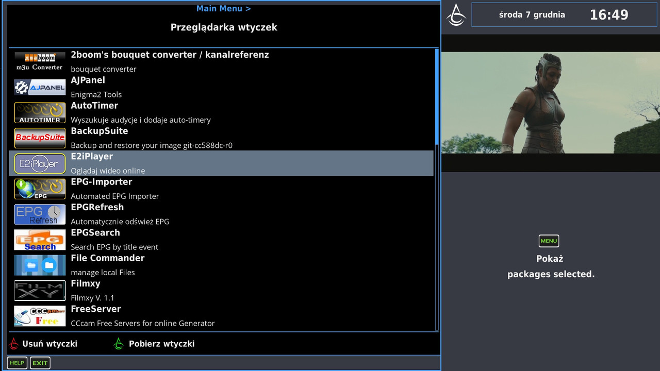Click the live TV preview picture
This screenshot has width=660, height=371.
[x=551, y=103]
